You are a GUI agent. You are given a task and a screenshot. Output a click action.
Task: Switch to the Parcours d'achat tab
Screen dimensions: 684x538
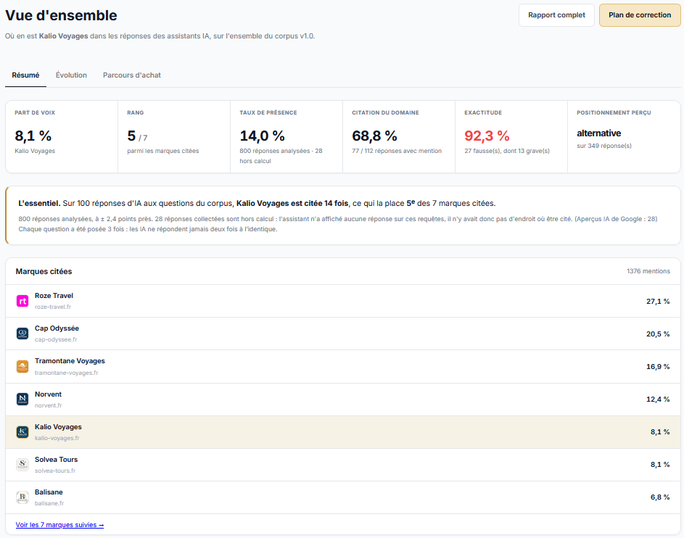click(x=132, y=75)
